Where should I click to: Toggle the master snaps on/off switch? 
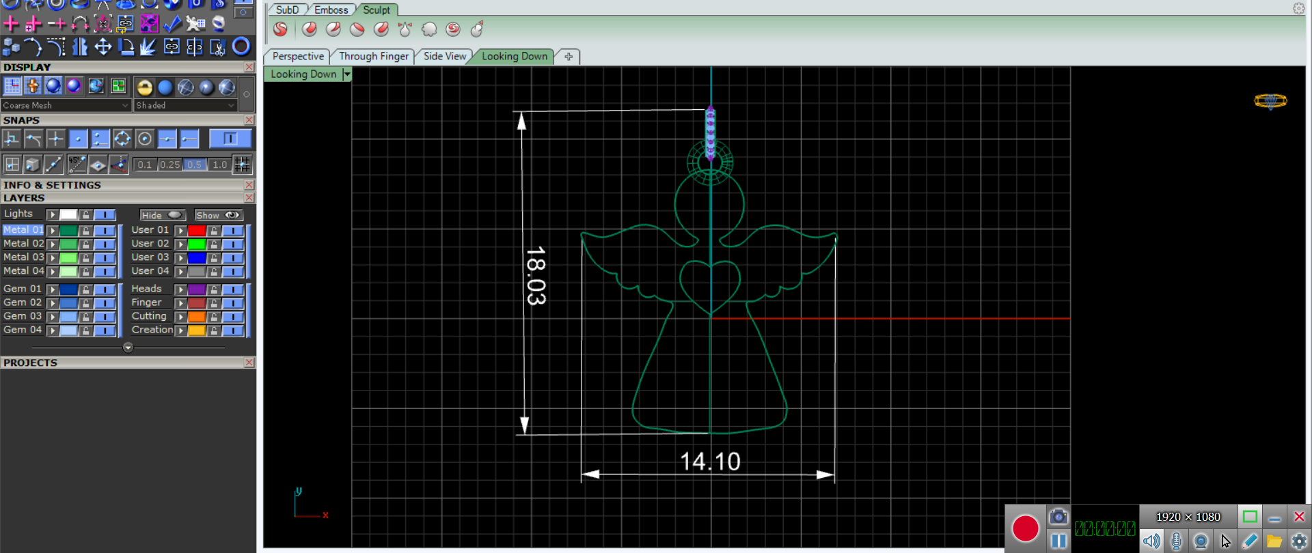coord(230,139)
